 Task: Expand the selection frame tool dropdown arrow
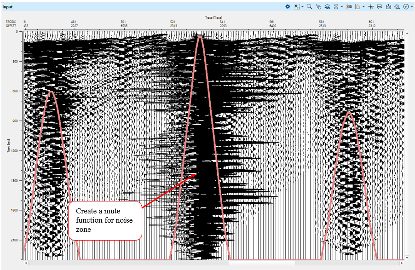click(x=302, y=7)
